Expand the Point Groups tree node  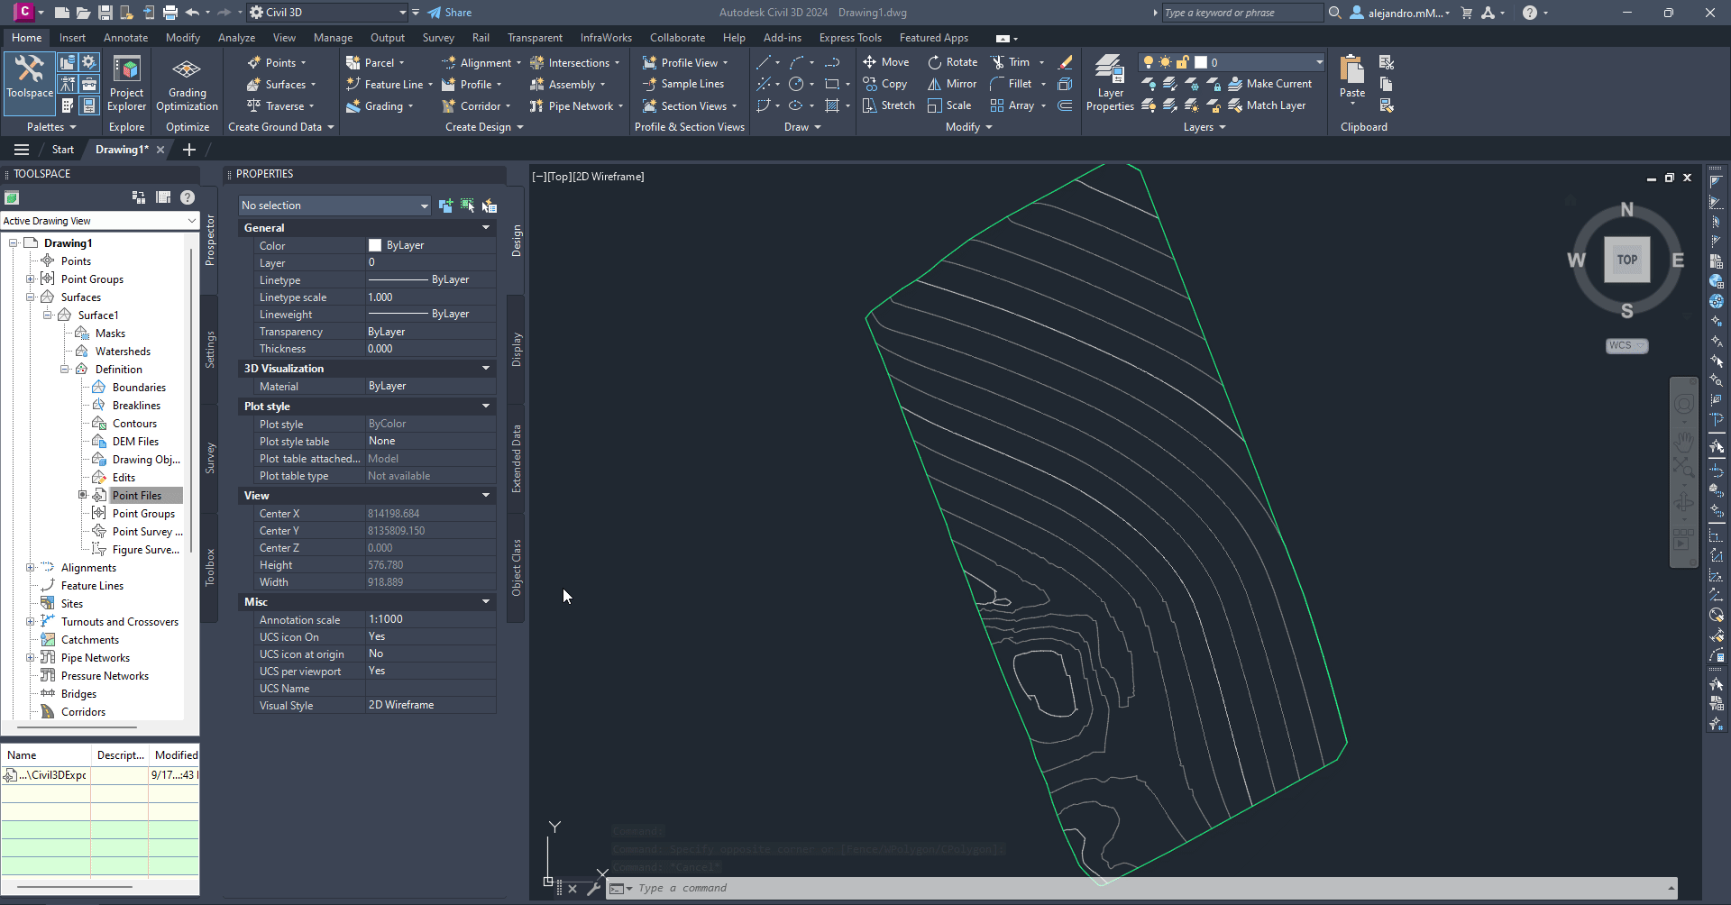pos(30,279)
